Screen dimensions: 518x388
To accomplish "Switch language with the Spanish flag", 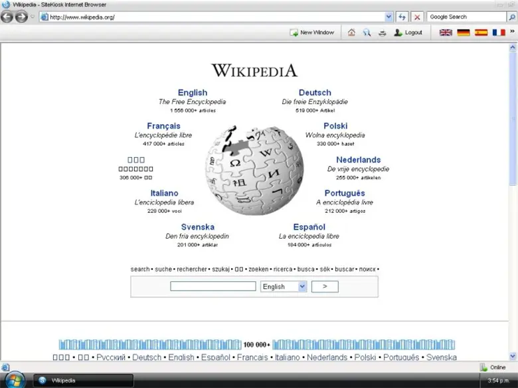I will (481, 32).
